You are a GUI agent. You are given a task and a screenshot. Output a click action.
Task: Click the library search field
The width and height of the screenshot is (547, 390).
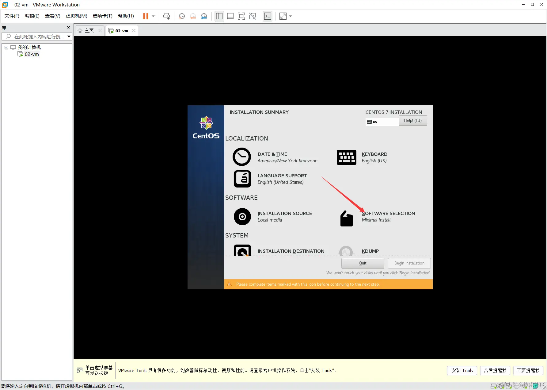37,37
